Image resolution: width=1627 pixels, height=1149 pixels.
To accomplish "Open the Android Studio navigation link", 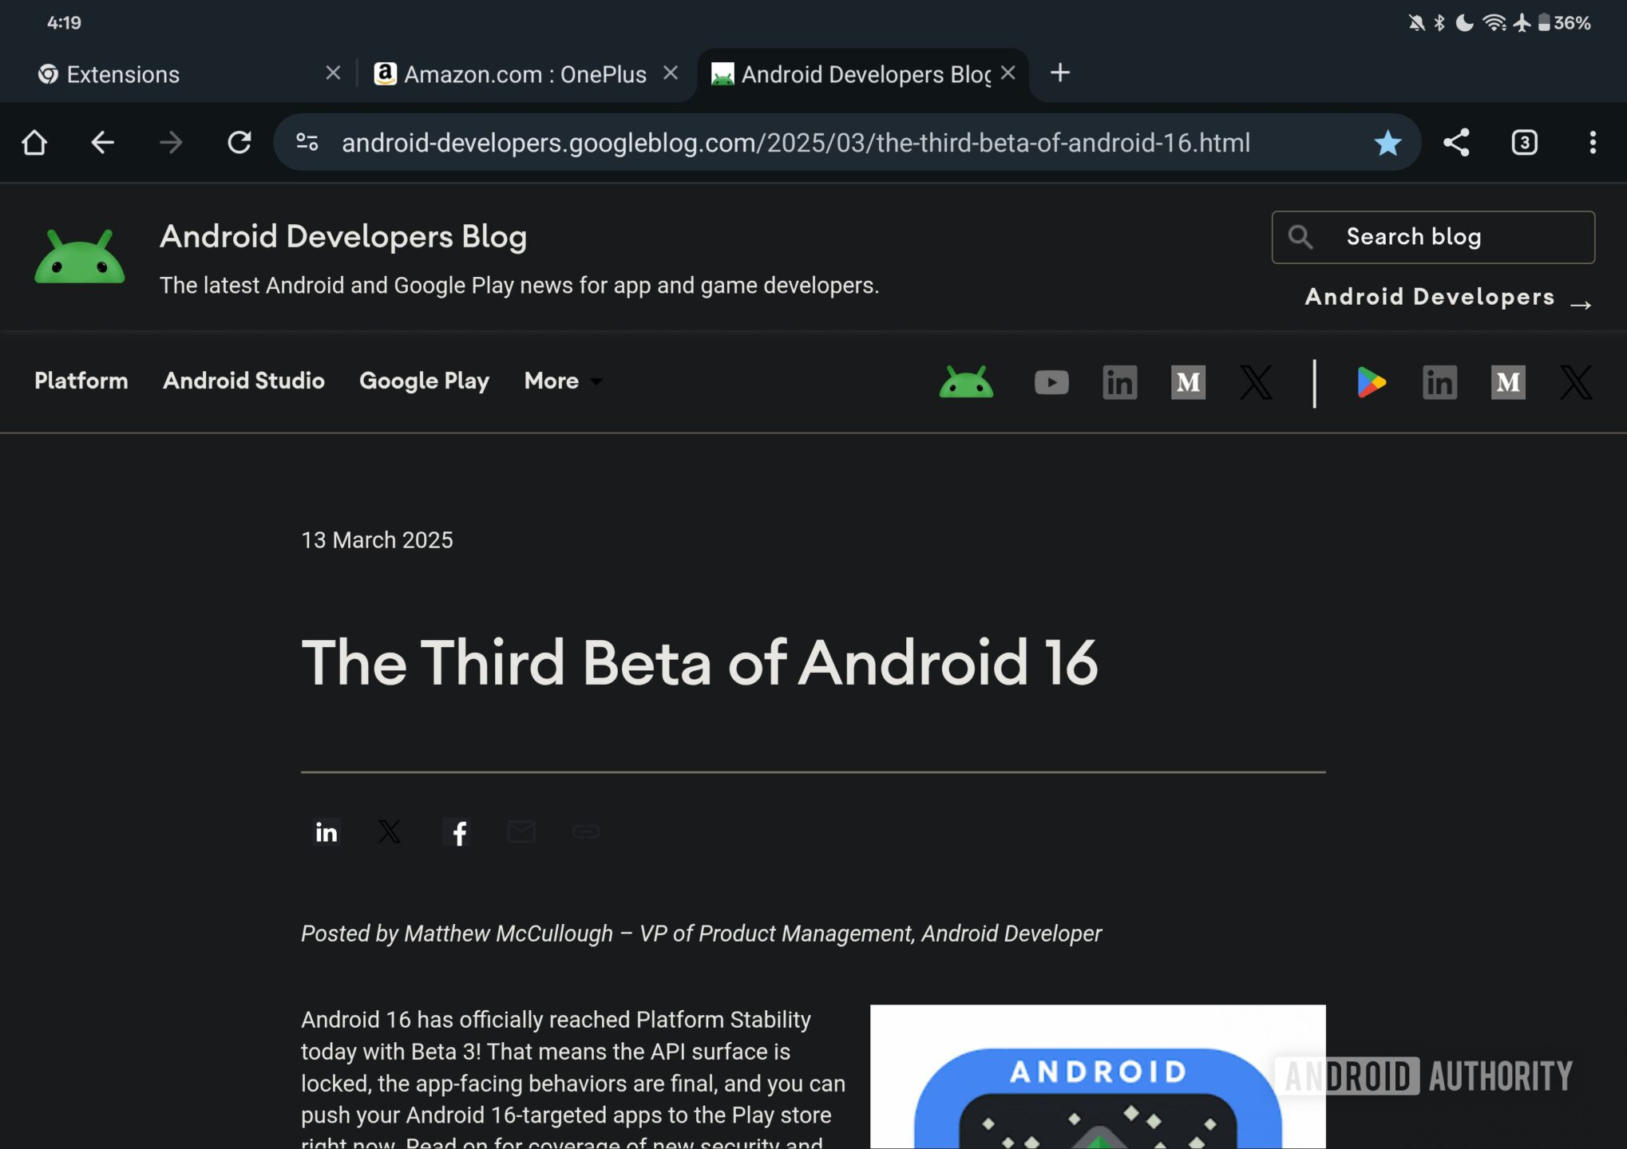I will click(243, 381).
